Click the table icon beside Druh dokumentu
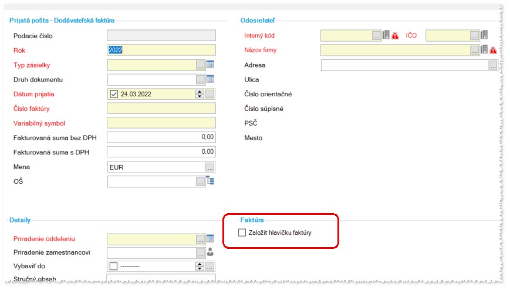This screenshot has width=510, height=290. point(211,79)
